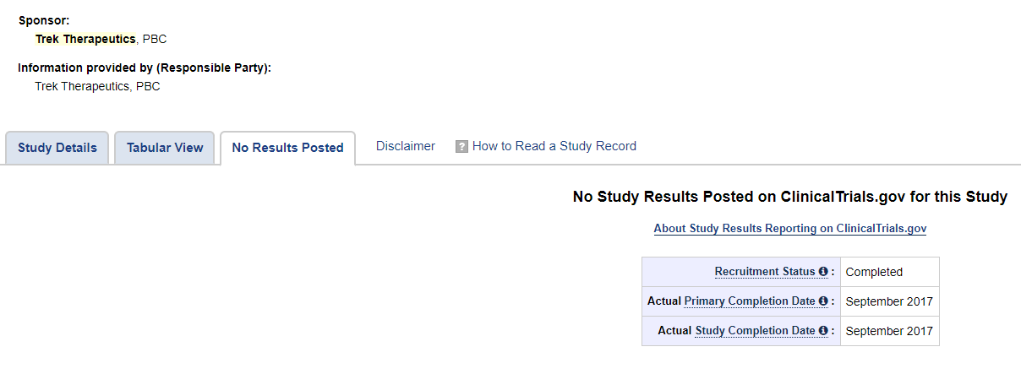Open About Study Results Reporting link
The width and height of the screenshot is (1021, 374).
click(790, 229)
